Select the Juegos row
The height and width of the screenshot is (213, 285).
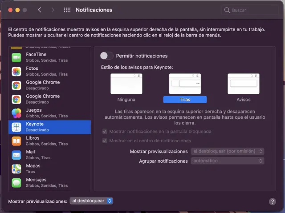click(49, 113)
